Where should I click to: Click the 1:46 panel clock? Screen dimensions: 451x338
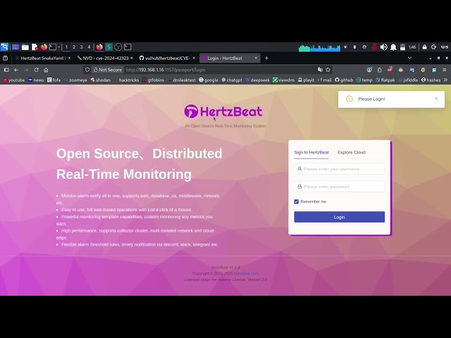[x=412, y=47]
